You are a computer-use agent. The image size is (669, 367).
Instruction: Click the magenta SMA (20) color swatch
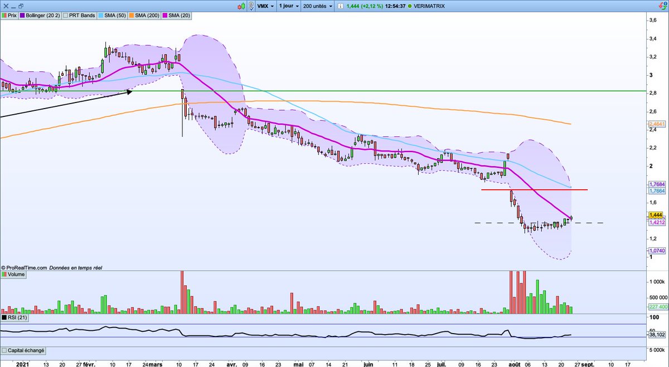(x=164, y=15)
